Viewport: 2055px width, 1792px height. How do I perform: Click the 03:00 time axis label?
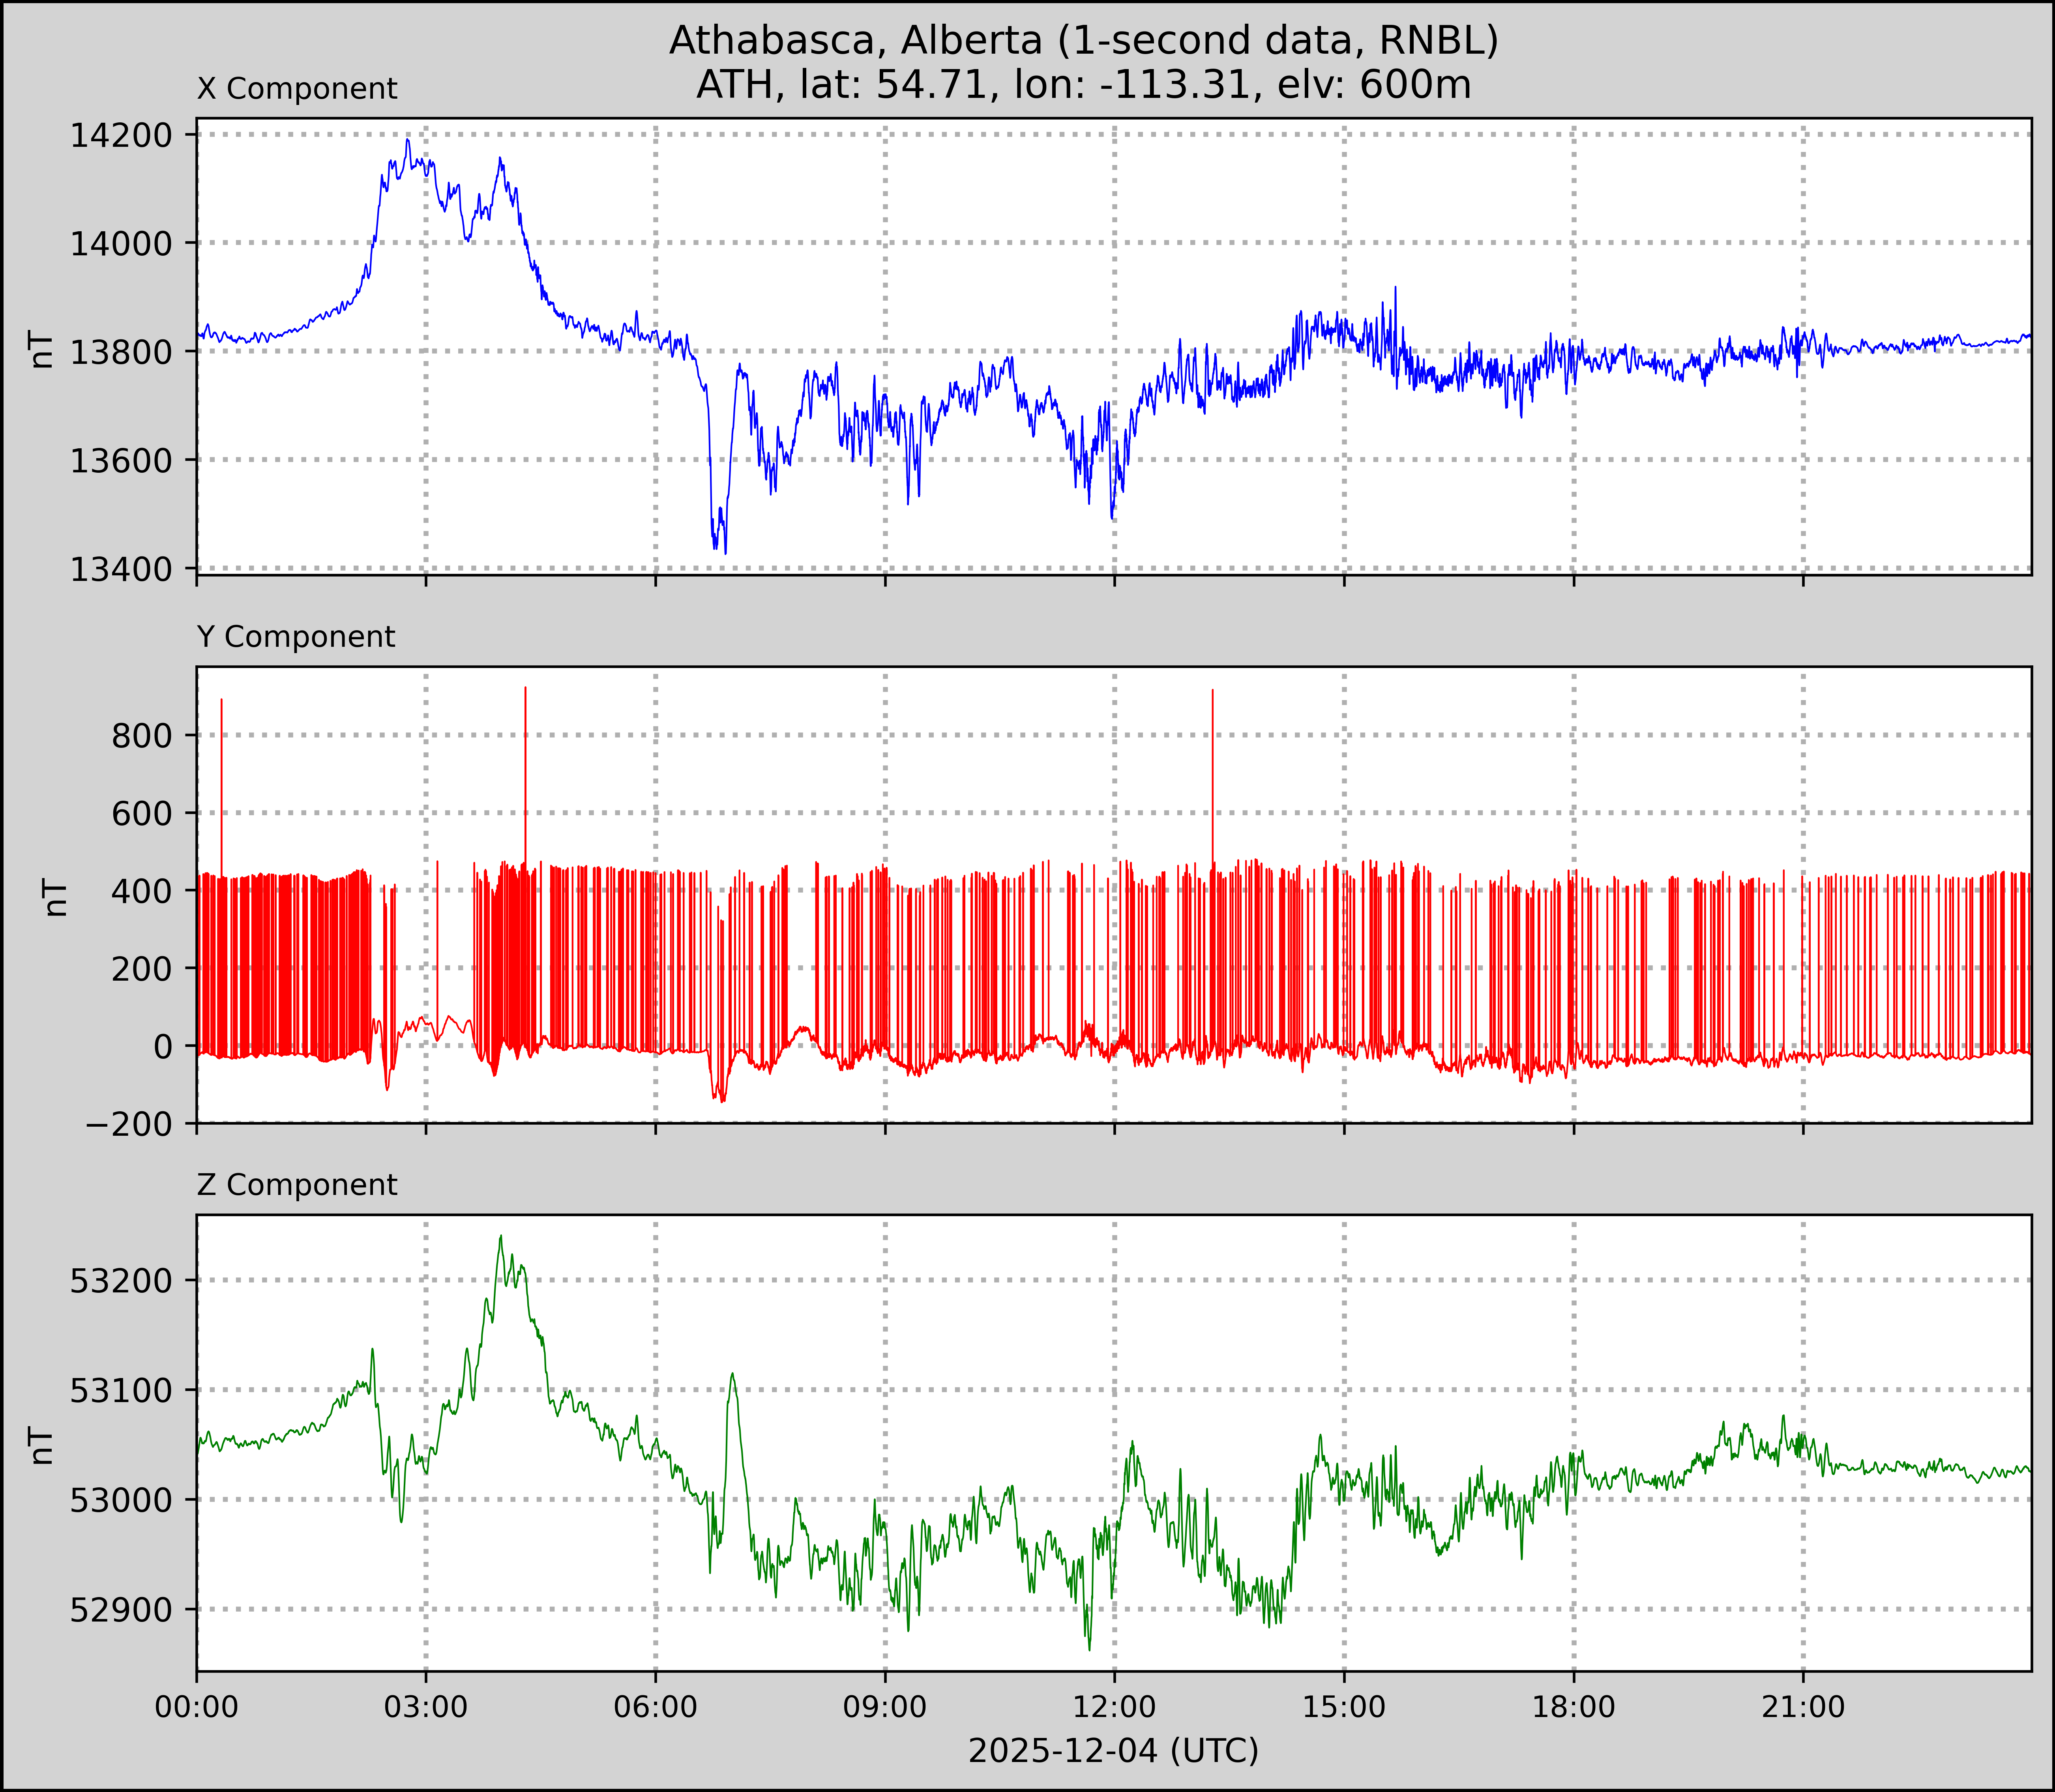pyautogui.click(x=426, y=1706)
